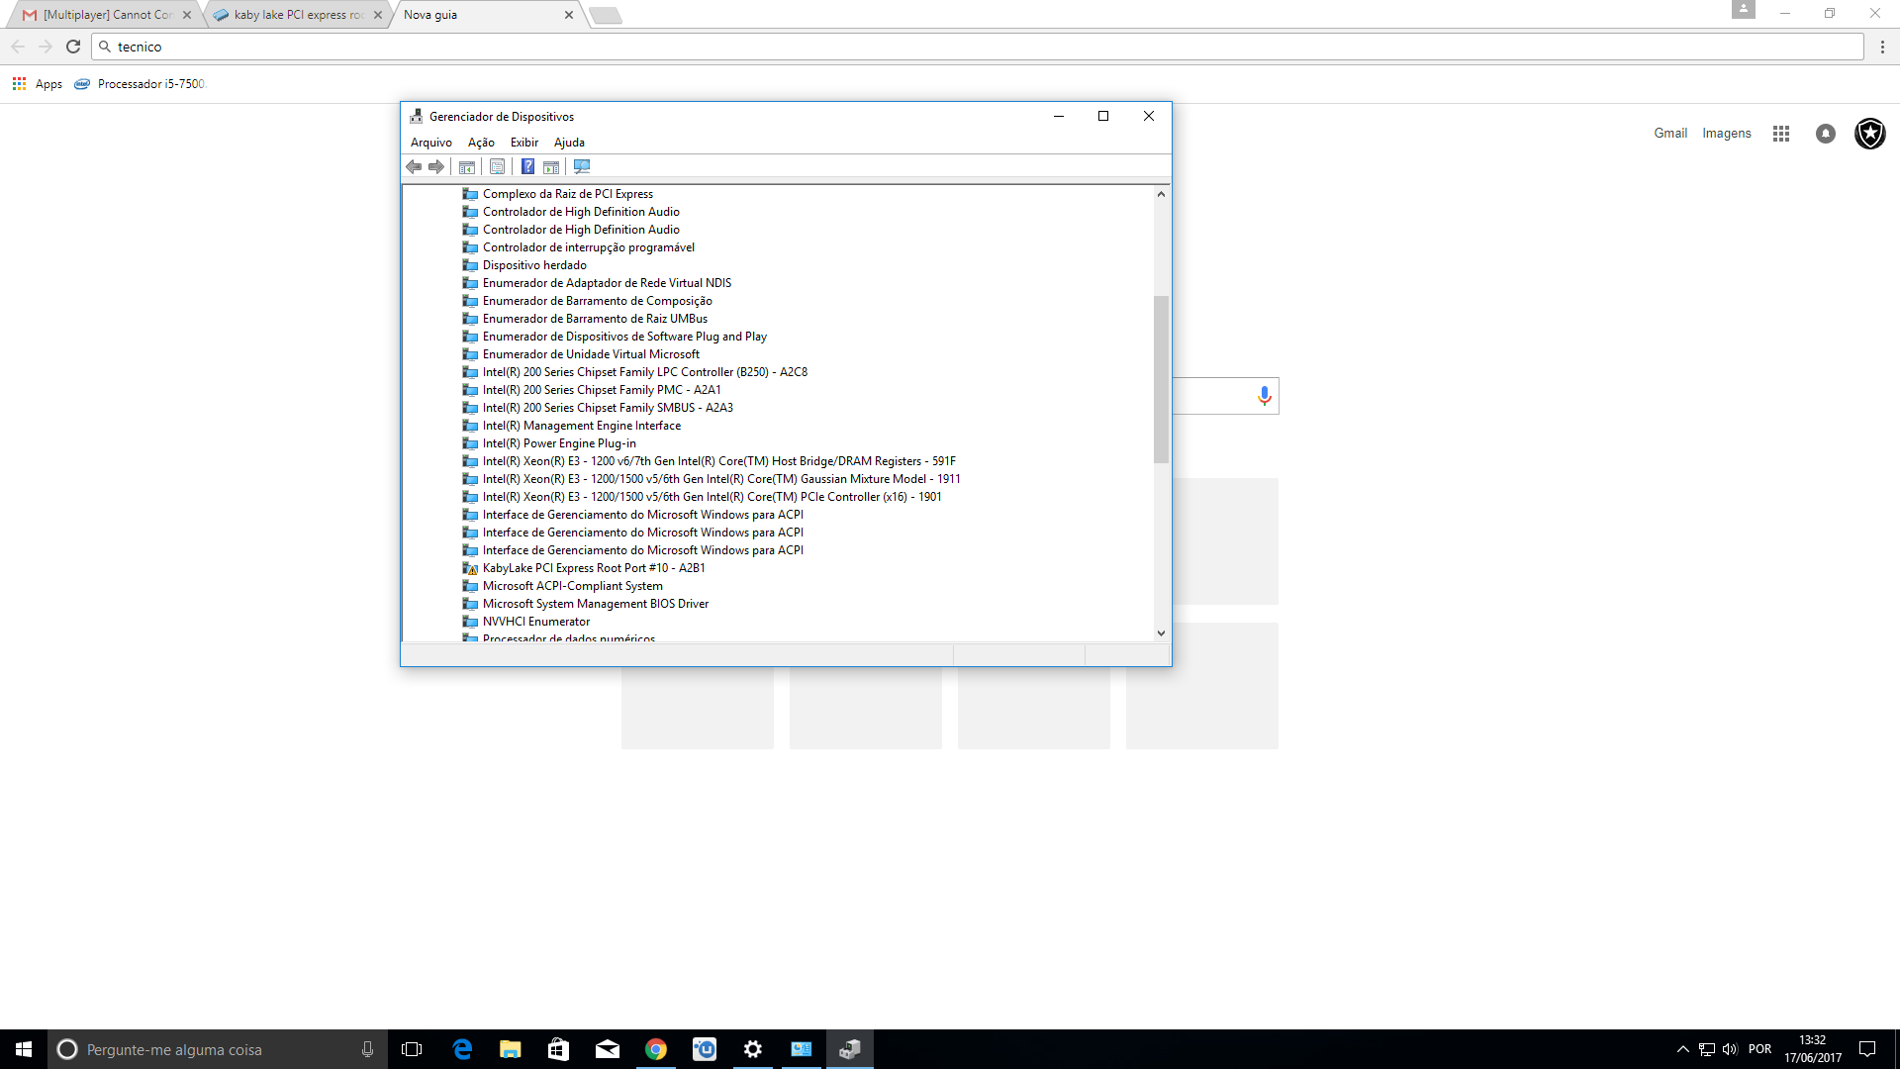Open the Google account avatar
This screenshot has width=1900, height=1069.
pos(1870,134)
